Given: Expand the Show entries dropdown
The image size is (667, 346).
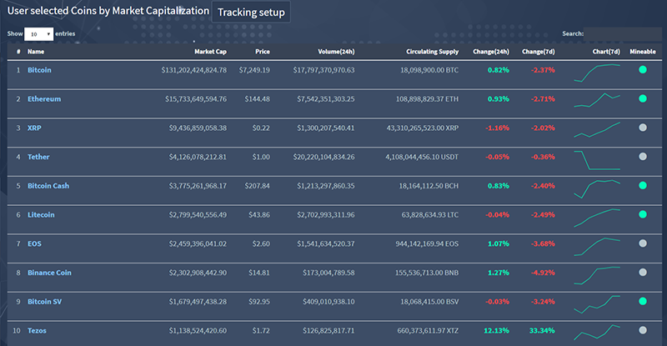Looking at the screenshot, I should click(38, 34).
